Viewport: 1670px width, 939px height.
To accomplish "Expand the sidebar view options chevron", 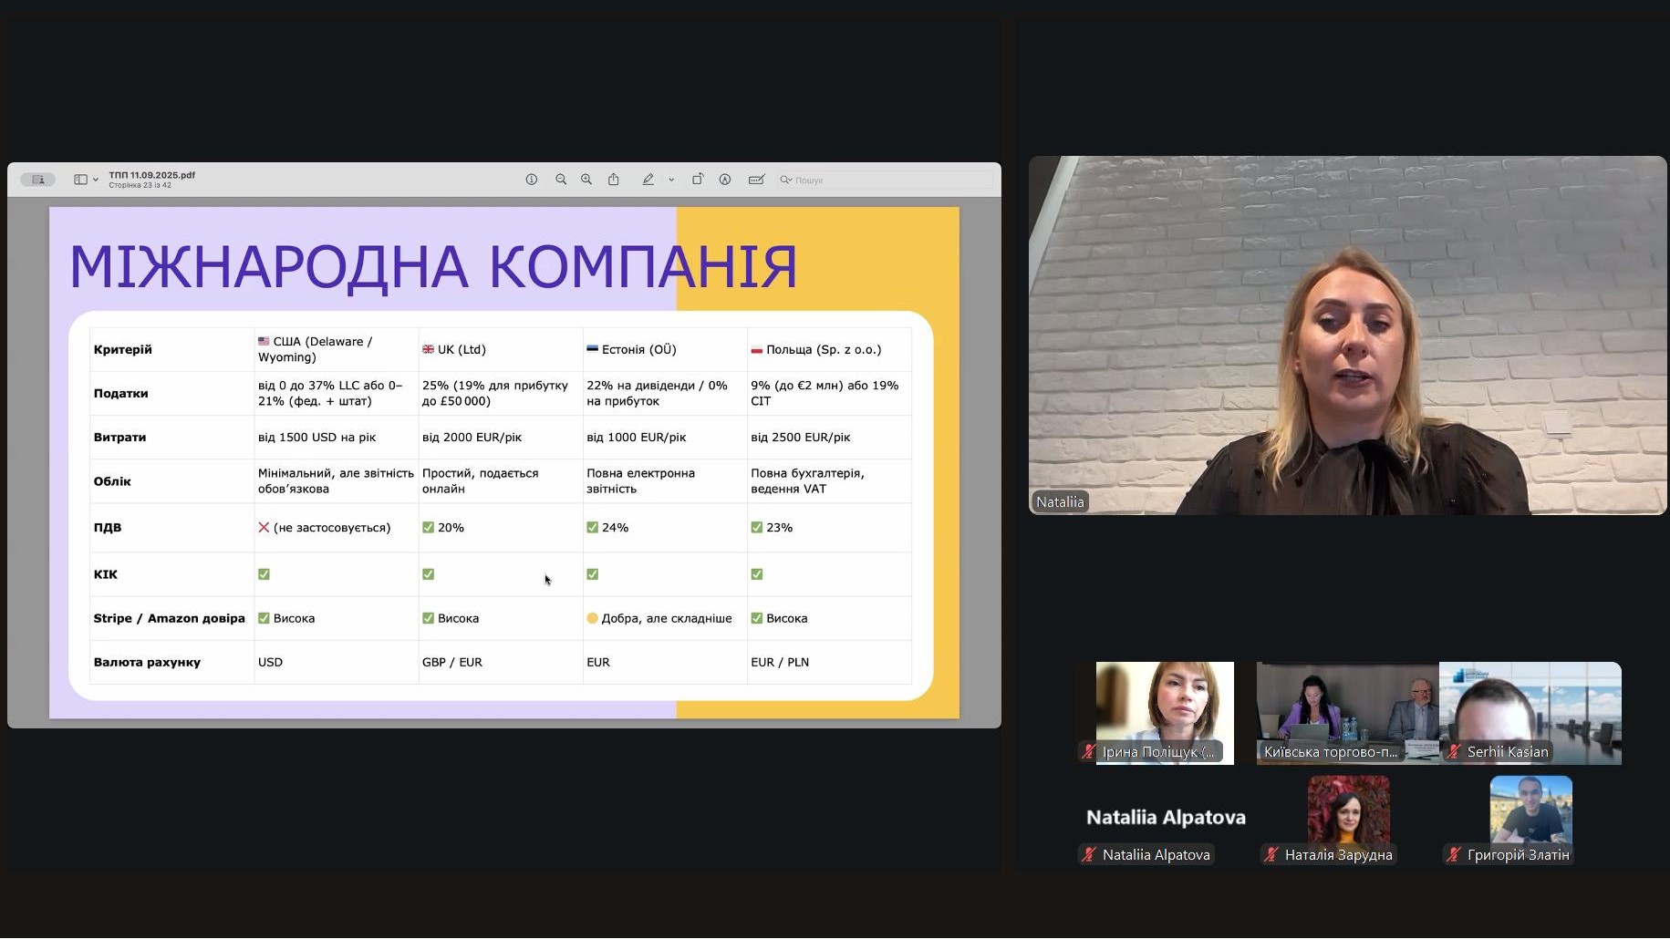I will pos(96,181).
